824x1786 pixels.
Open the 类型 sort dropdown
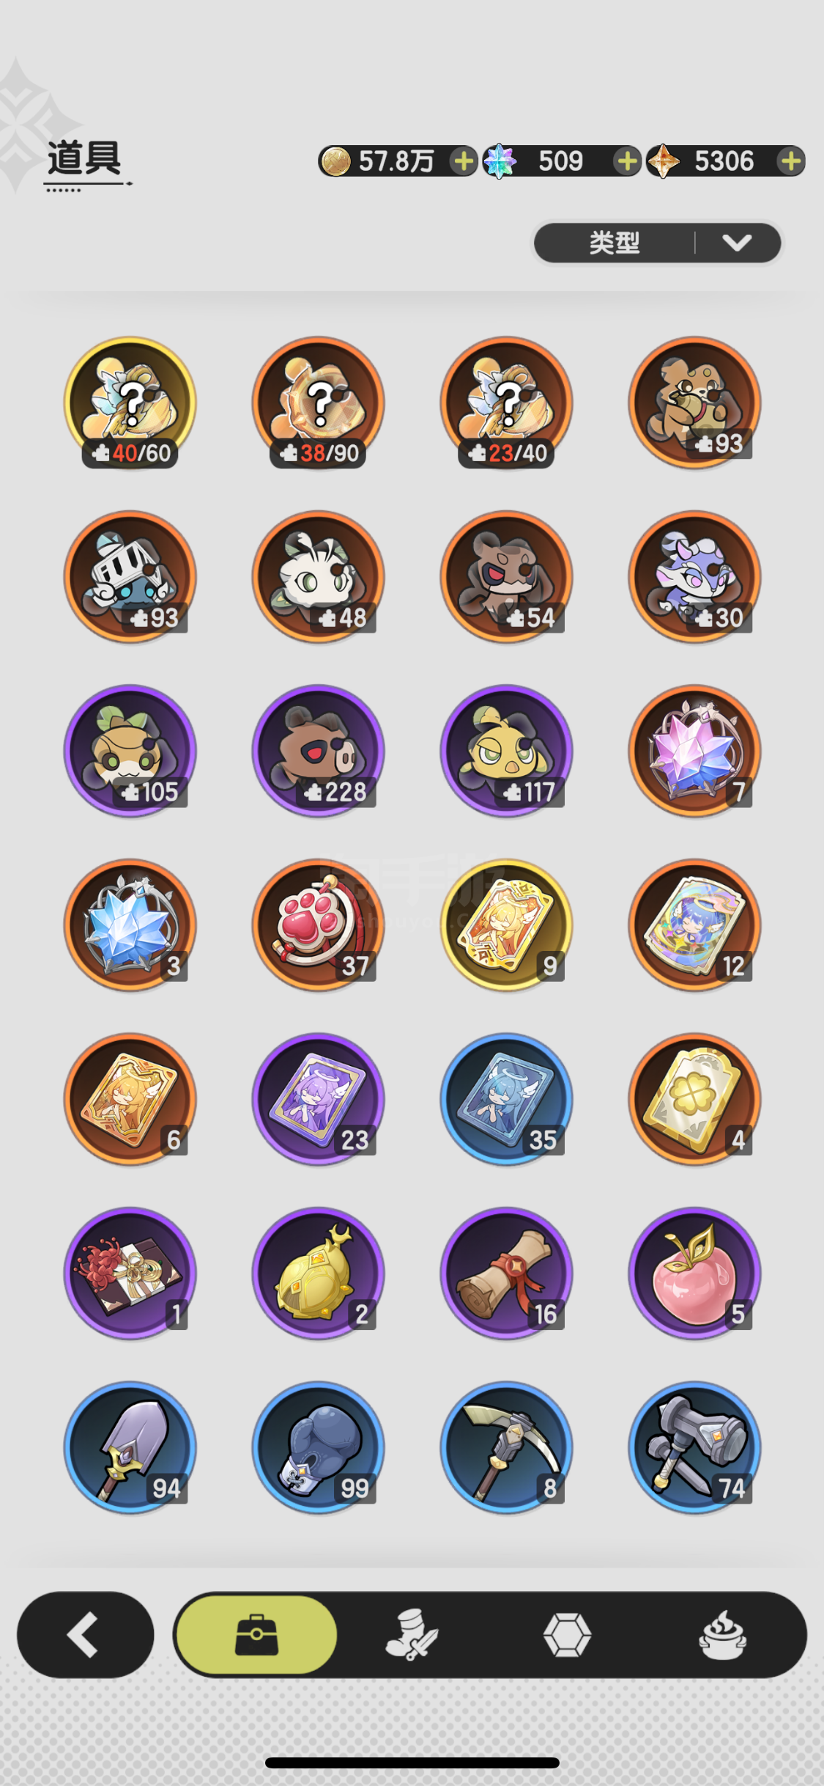coord(657,243)
